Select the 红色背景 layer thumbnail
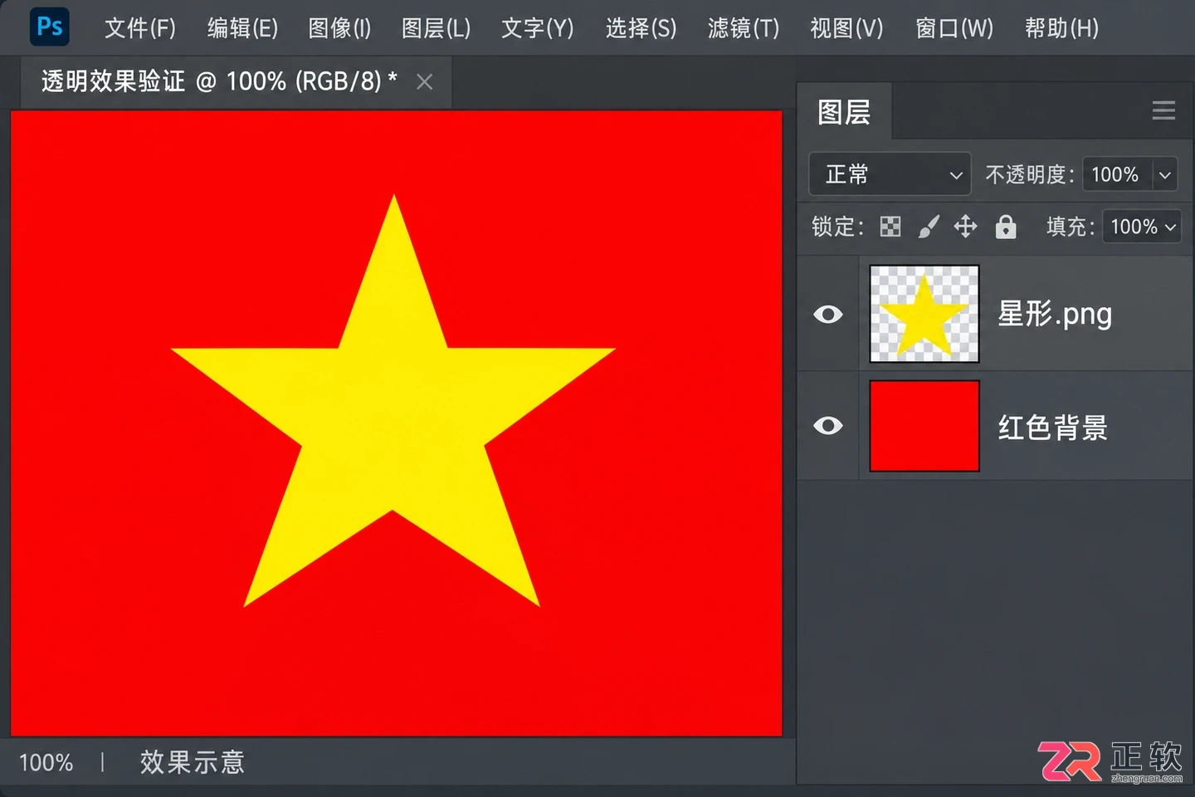This screenshot has width=1195, height=797. click(924, 426)
